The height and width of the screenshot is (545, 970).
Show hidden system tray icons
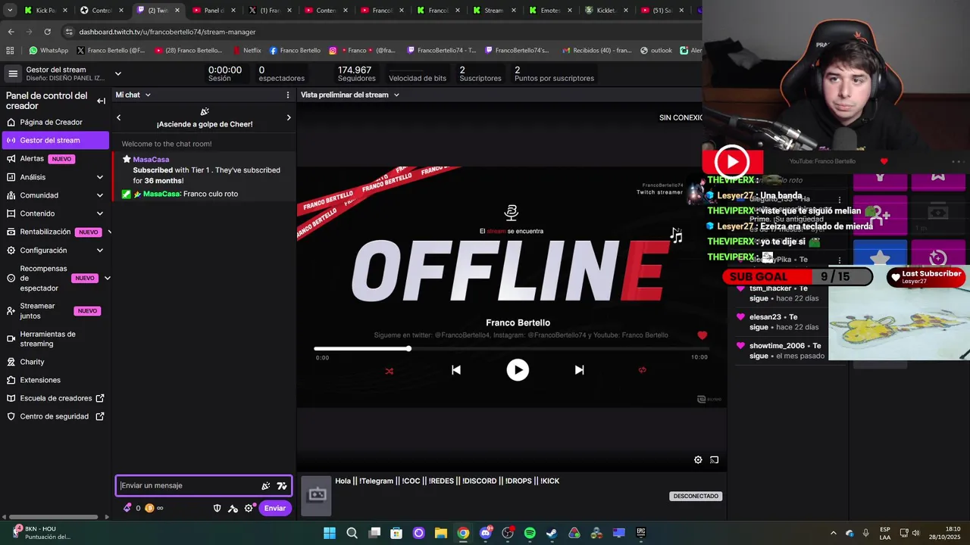[834, 533]
